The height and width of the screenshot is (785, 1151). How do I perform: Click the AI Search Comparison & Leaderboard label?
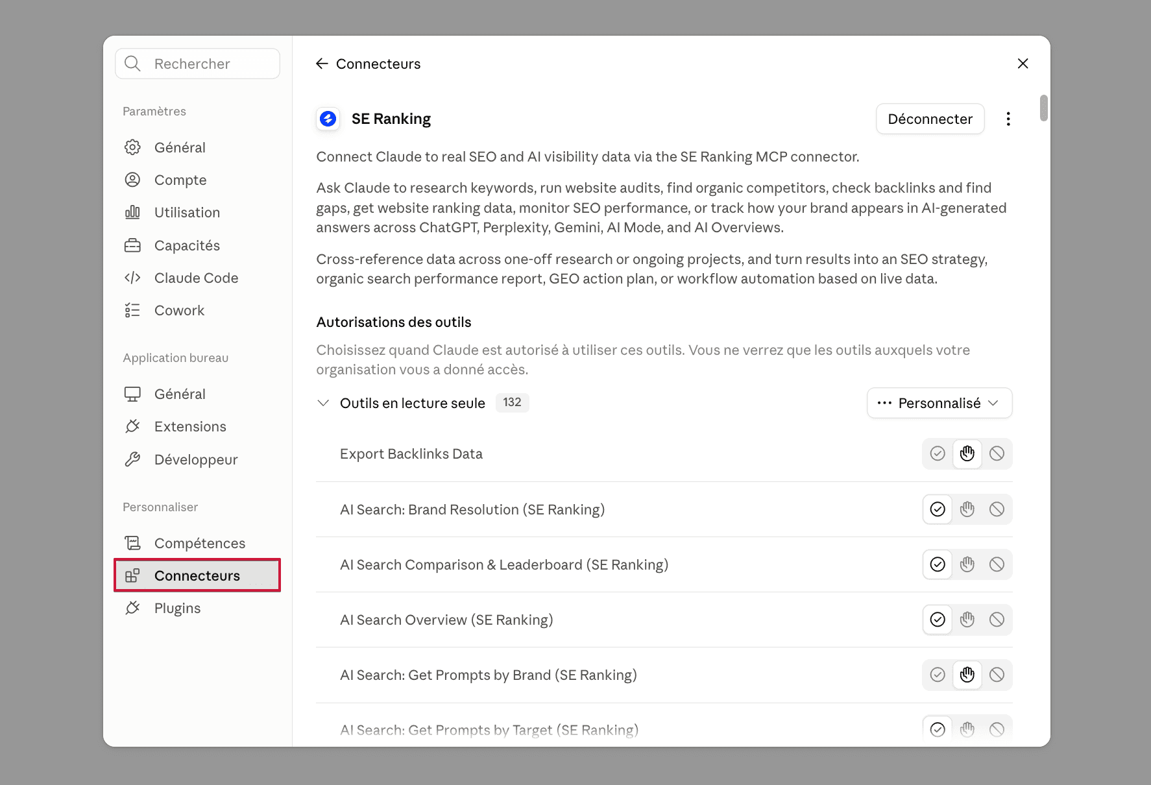coord(504,564)
